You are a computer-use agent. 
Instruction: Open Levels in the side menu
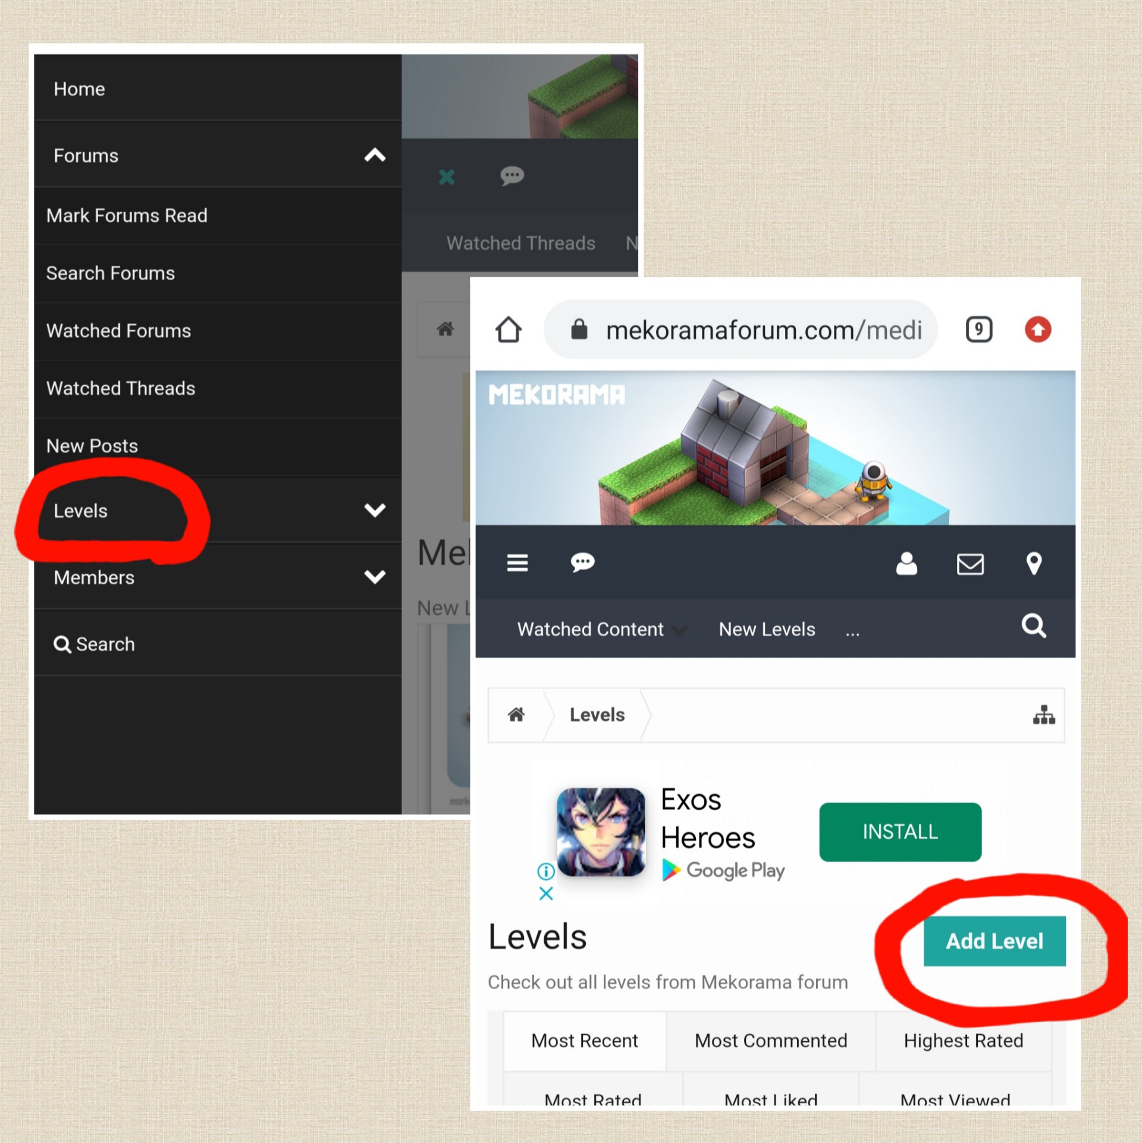click(x=80, y=511)
